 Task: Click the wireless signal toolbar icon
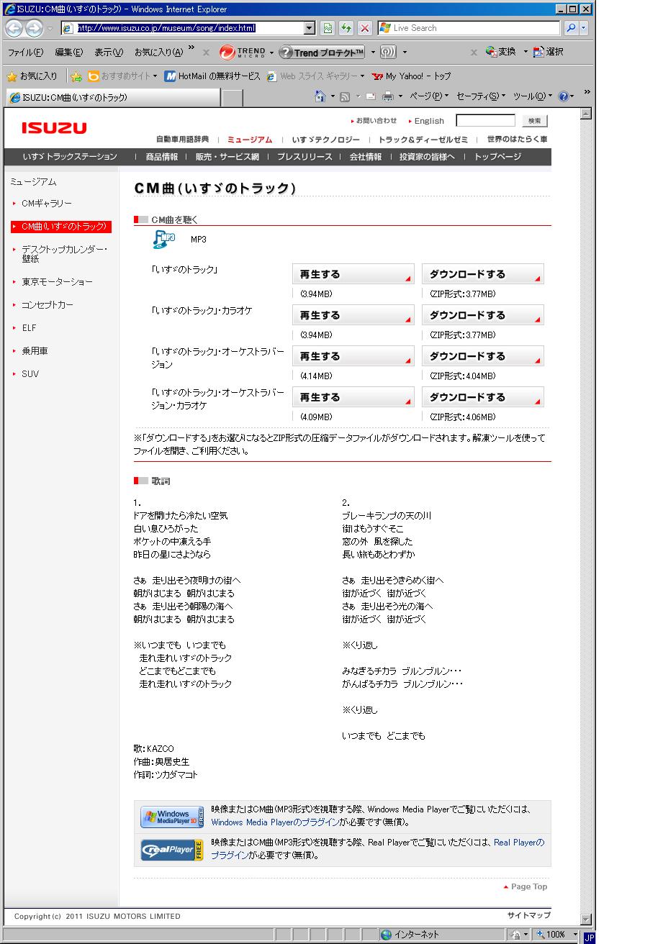coord(389,53)
